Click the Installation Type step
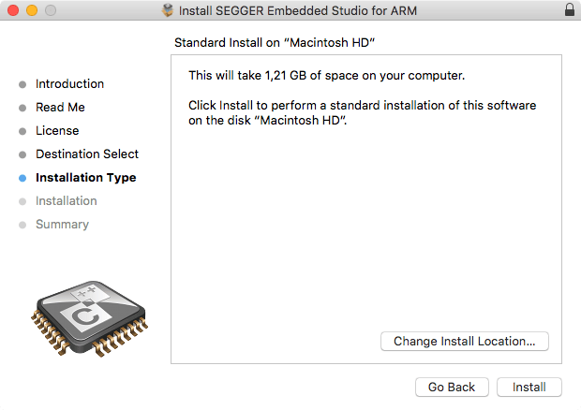 (x=85, y=177)
